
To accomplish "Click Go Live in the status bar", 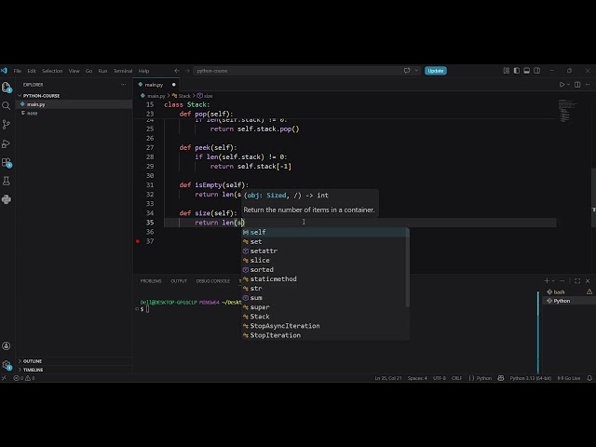I will tap(569, 378).
